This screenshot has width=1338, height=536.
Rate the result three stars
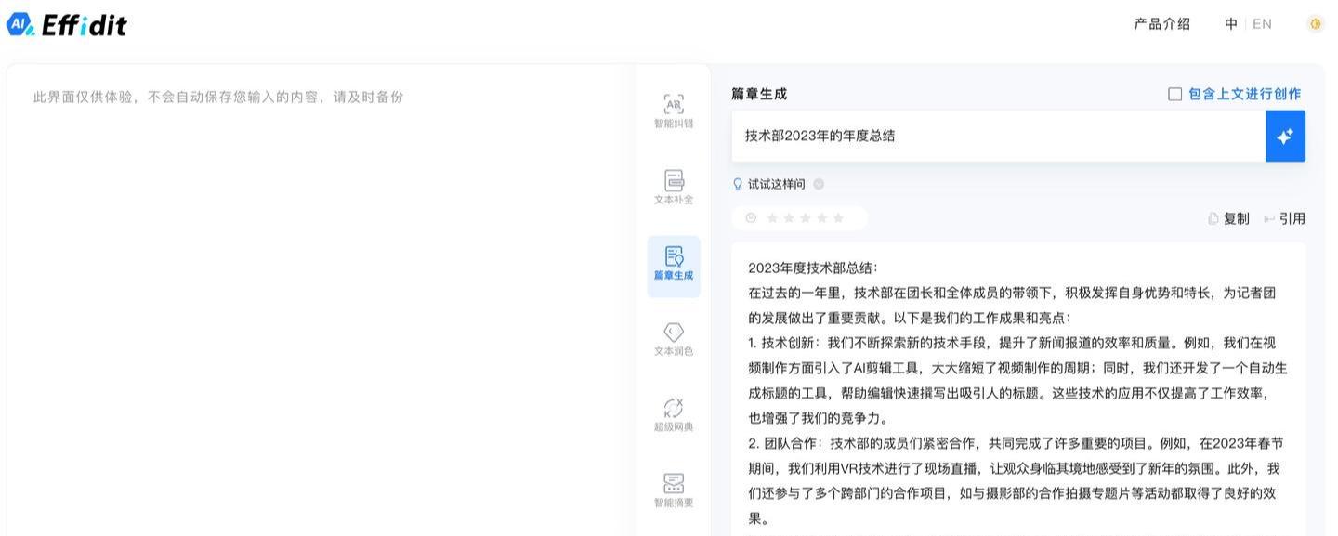click(x=805, y=218)
